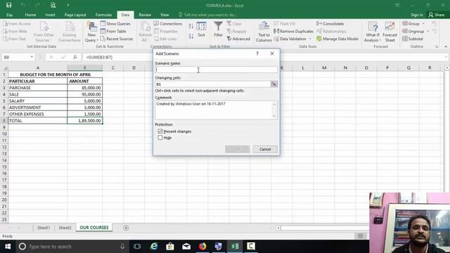The image size is (450, 253).
Task: Click Sort A to Z icon
Action: 191,27
